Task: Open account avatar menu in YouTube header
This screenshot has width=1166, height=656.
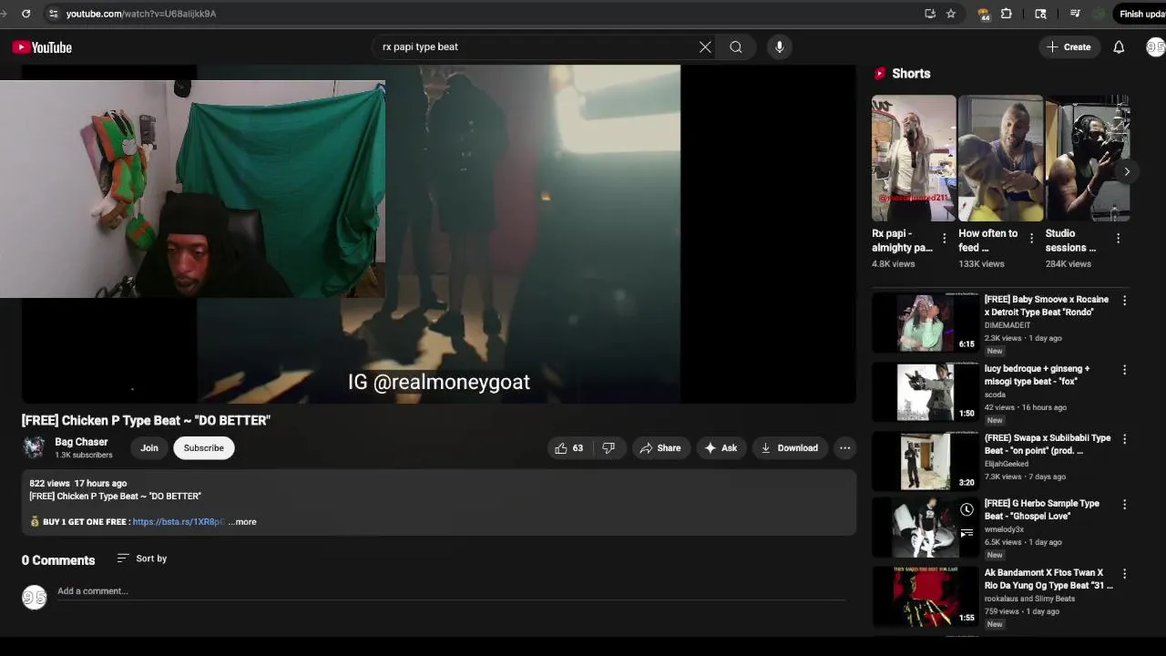Action: [x=1155, y=47]
